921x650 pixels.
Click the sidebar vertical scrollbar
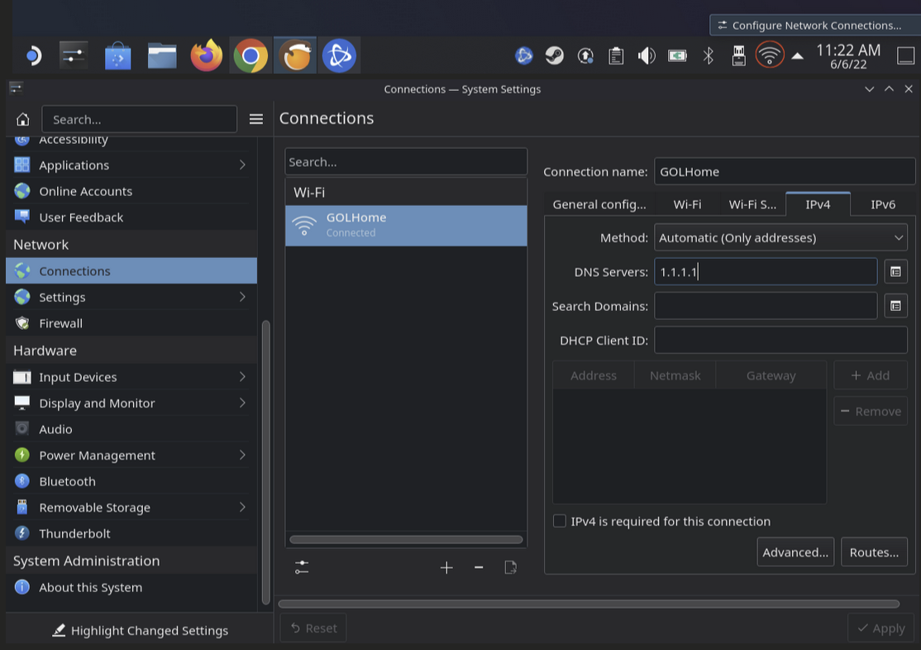[x=265, y=463]
